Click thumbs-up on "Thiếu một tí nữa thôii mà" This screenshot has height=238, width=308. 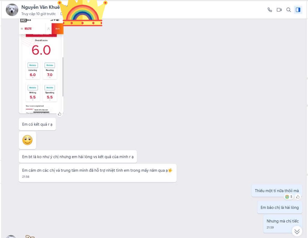click(298, 197)
